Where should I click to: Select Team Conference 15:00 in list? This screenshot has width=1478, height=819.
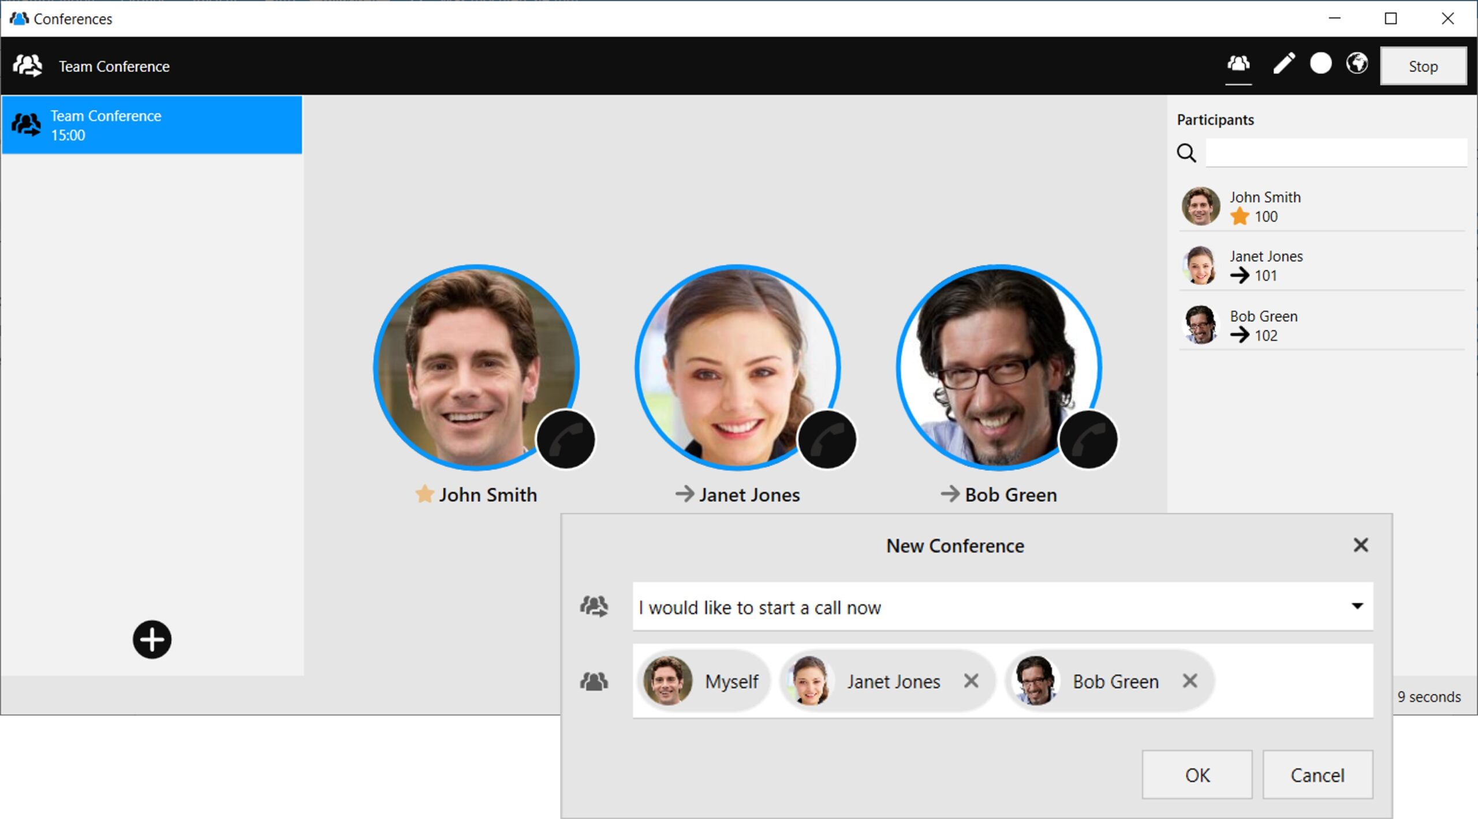pos(152,125)
